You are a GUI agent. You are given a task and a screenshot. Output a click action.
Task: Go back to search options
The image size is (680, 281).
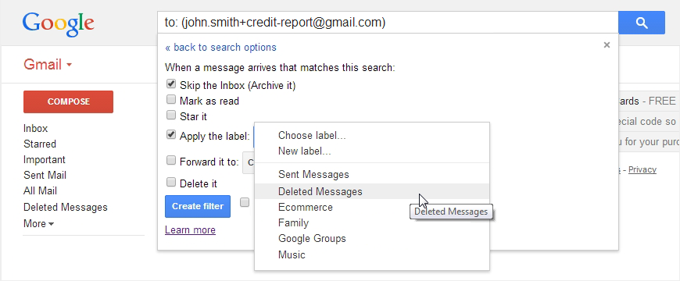(x=220, y=47)
